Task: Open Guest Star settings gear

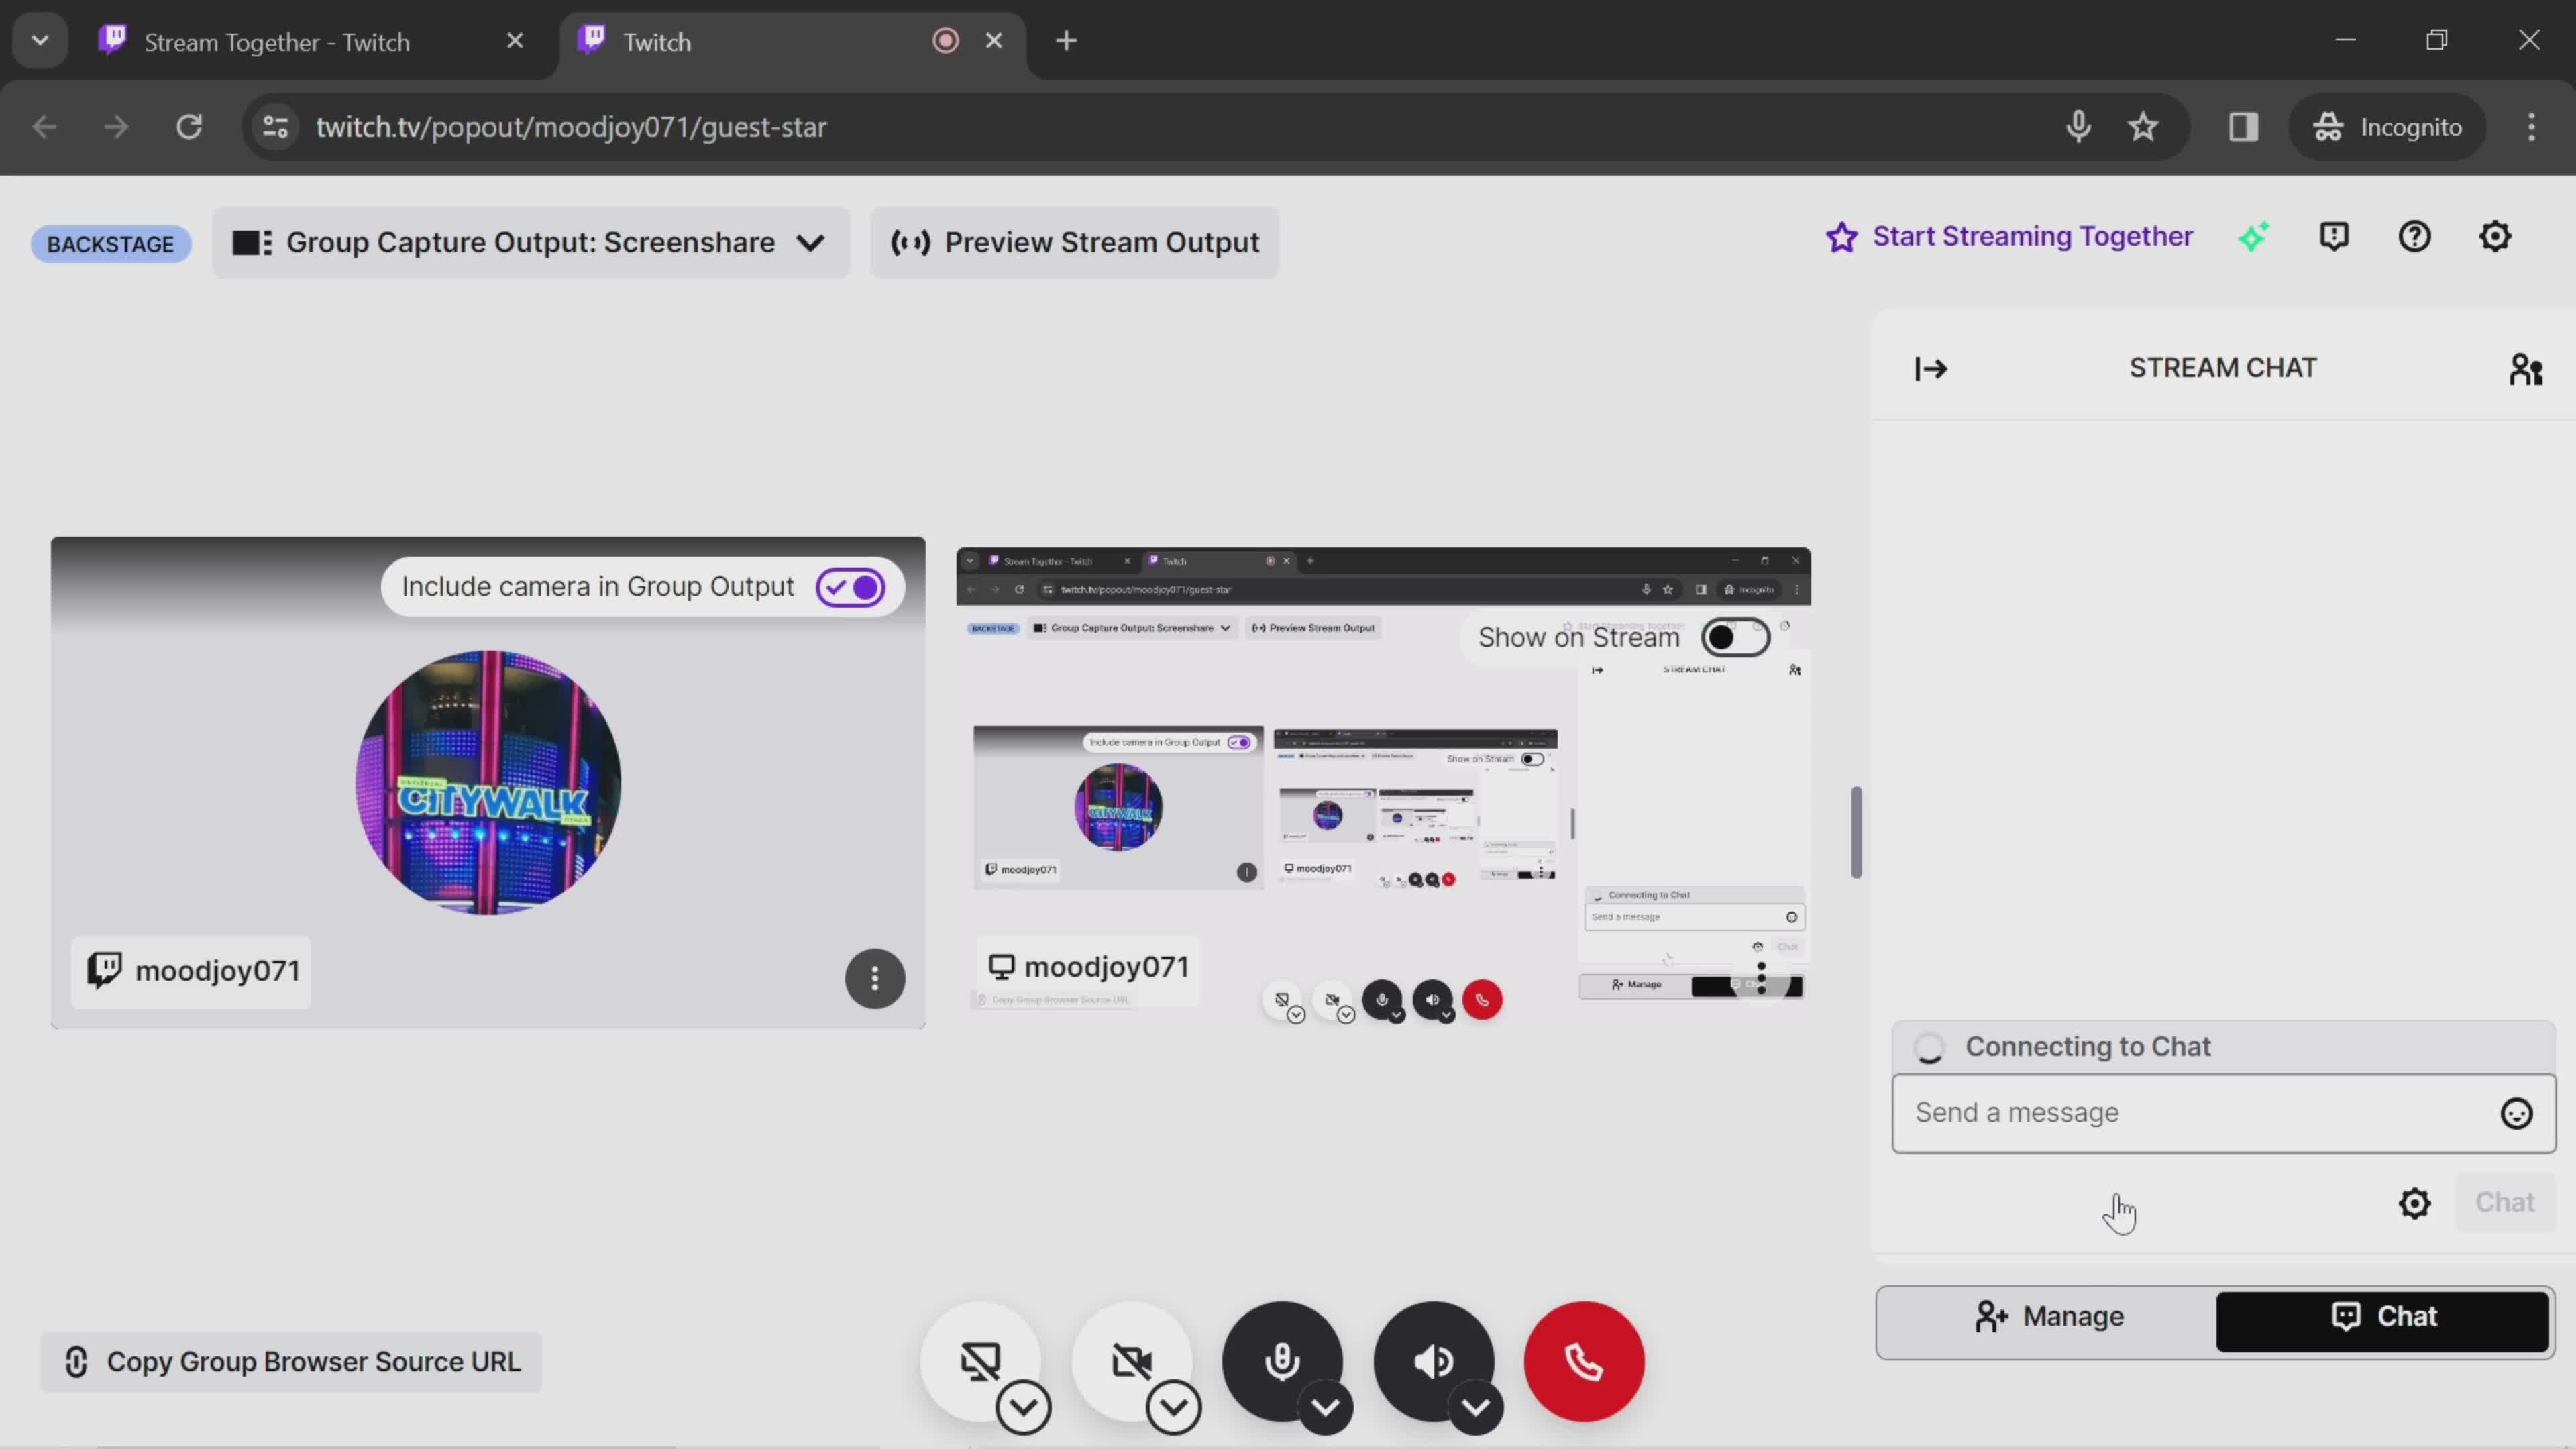Action: coord(2495,237)
